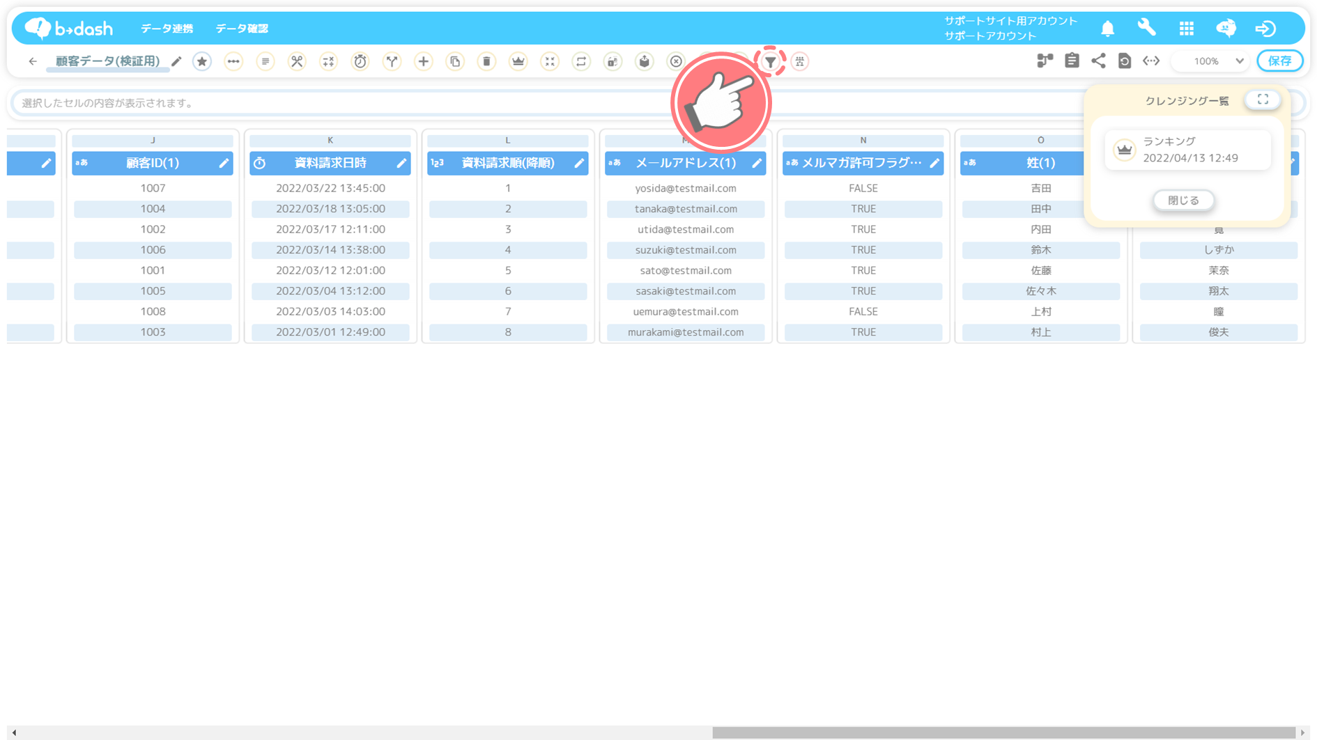Select column letter K

pos(330,141)
